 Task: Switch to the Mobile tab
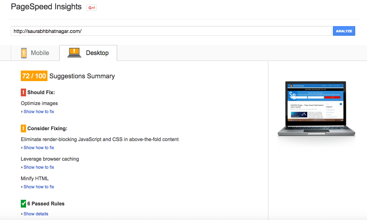pyautogui.click(x=35, y=53)
